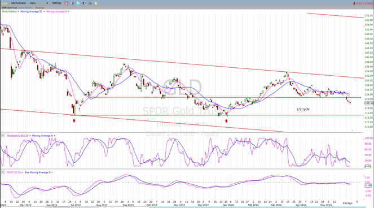
Task: Click the red circular icon after Settings
Action: click(x=67, y=3)
